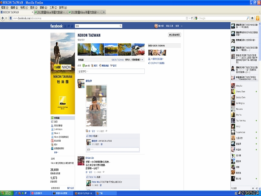Click the Facebook search magnifier icon
This screenshot has height=196, width=261.
click(x=121, y=26)
